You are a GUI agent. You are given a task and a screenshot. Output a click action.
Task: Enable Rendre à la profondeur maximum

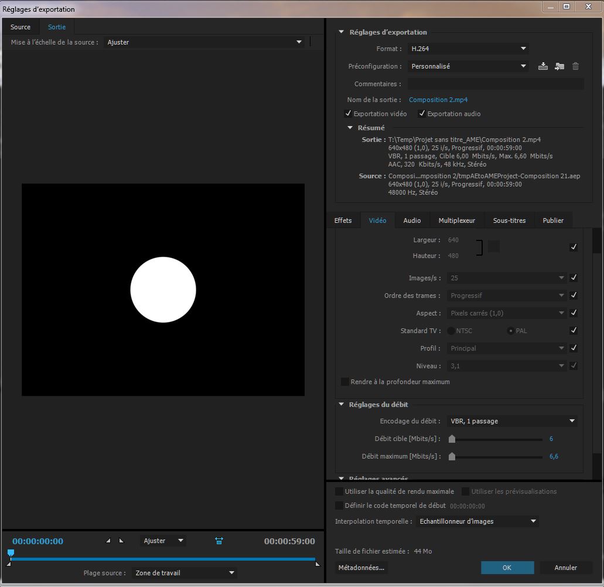coord(345,382)
